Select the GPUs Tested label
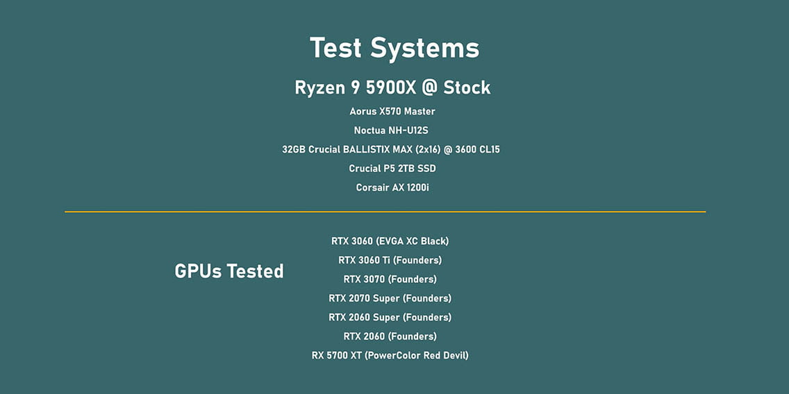Screen dimensions: 789x394 (x=229, y=271)
